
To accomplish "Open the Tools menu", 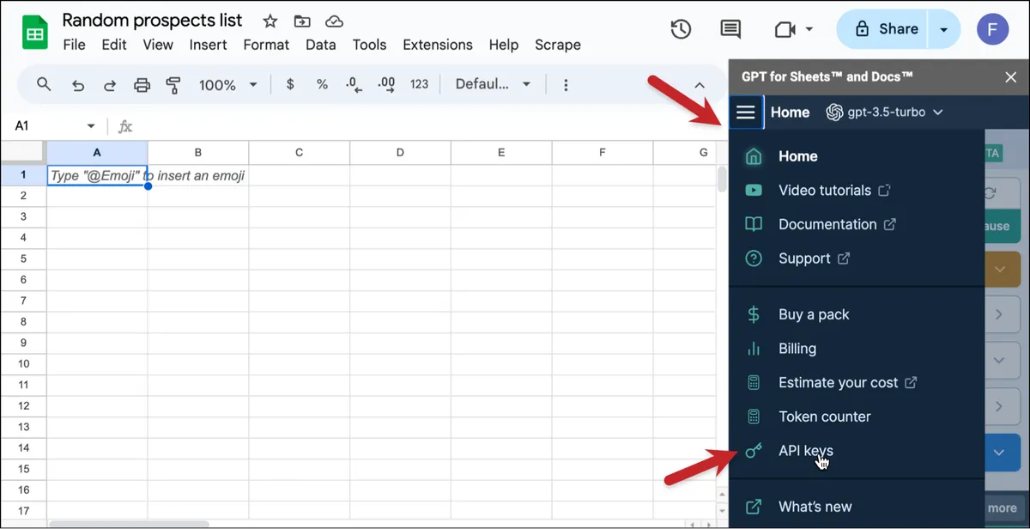I will pos(369,45).
